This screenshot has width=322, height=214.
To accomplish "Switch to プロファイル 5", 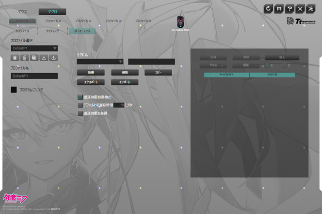I will (x=143, y=21).
